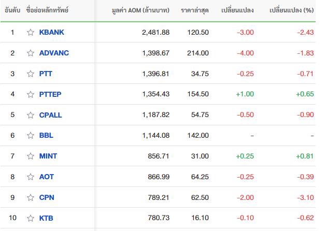
Task: Click the star icon next to KTB
Action: pos(31,218)
